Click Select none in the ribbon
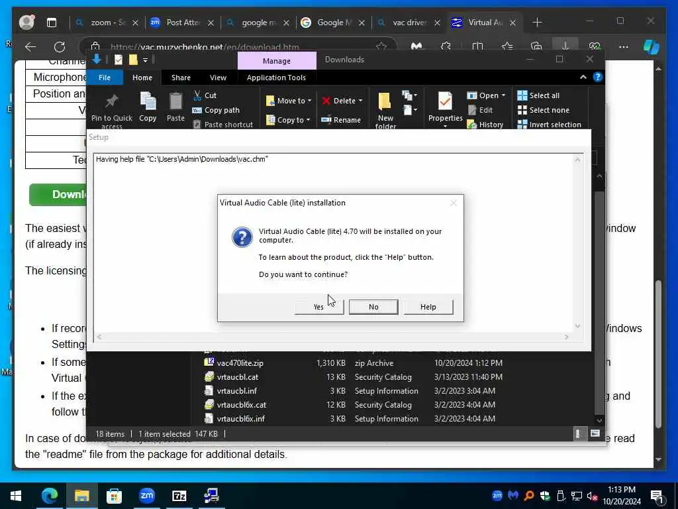 [x=544, y=110]
